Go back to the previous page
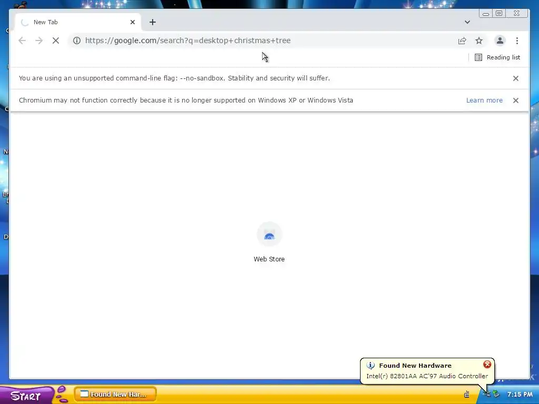Image resolution: width=539 pixels, height=404 pixels. [x=22, y=41]
